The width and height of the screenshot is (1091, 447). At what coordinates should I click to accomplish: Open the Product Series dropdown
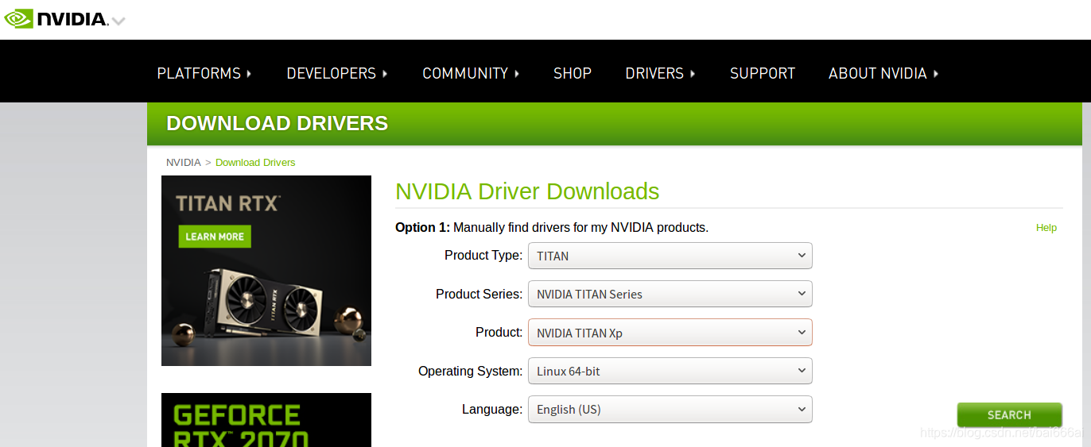[x=670, y=294]
